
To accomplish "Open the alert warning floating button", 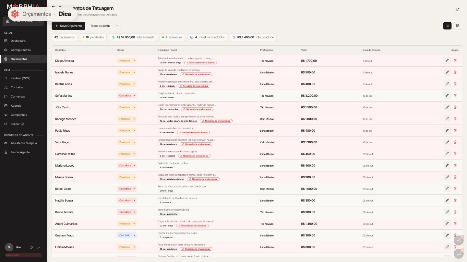I will coord(459,240).
